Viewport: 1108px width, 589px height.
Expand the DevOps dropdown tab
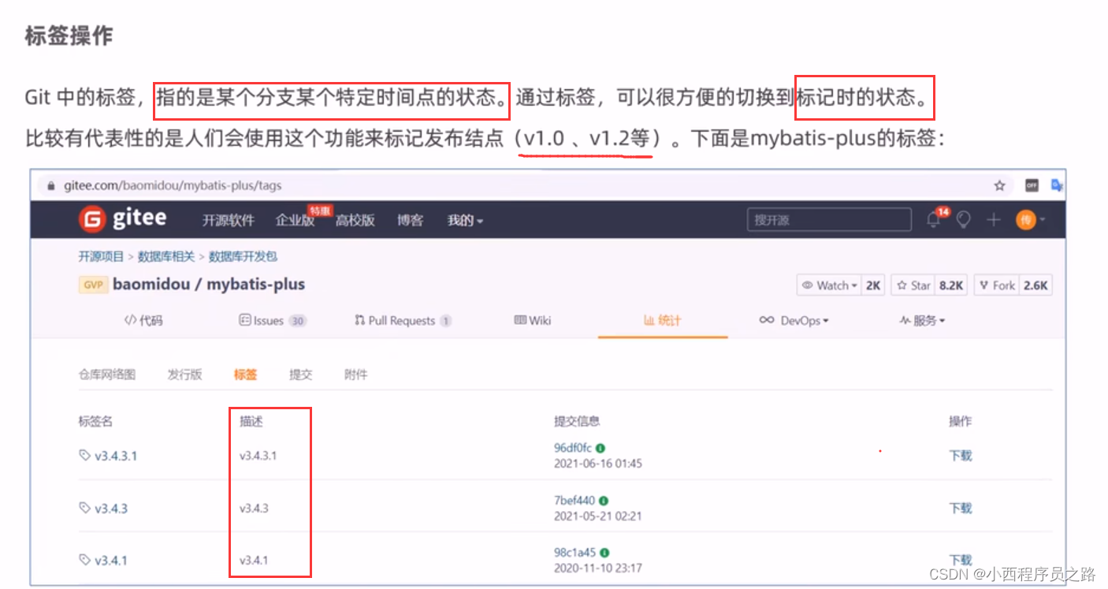pyautogui.click(x=794, y=321)
